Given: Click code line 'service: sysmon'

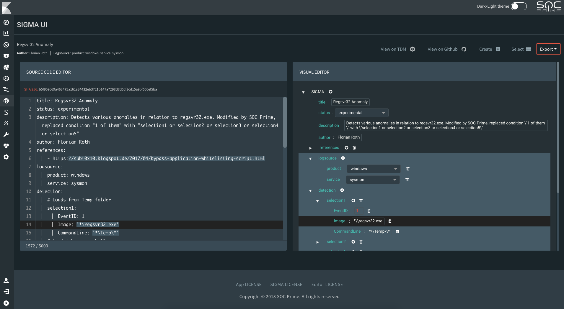Looking at the screenshot, I should (67, 183).
